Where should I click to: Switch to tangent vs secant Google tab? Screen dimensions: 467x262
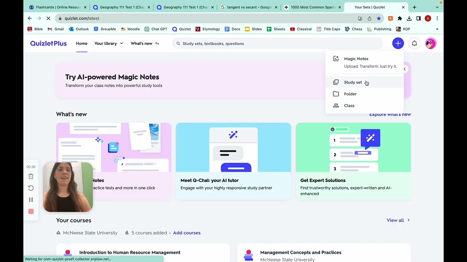[248, 7]
